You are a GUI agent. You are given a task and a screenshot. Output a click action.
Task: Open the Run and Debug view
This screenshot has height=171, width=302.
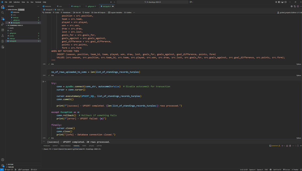pos(3,24)
